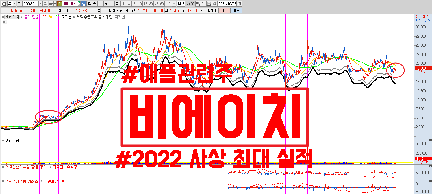Switch to 년 yearly chart period
432x194 pixels.
(100, 4)
